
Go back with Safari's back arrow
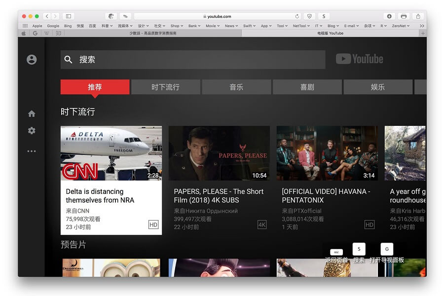47,16
